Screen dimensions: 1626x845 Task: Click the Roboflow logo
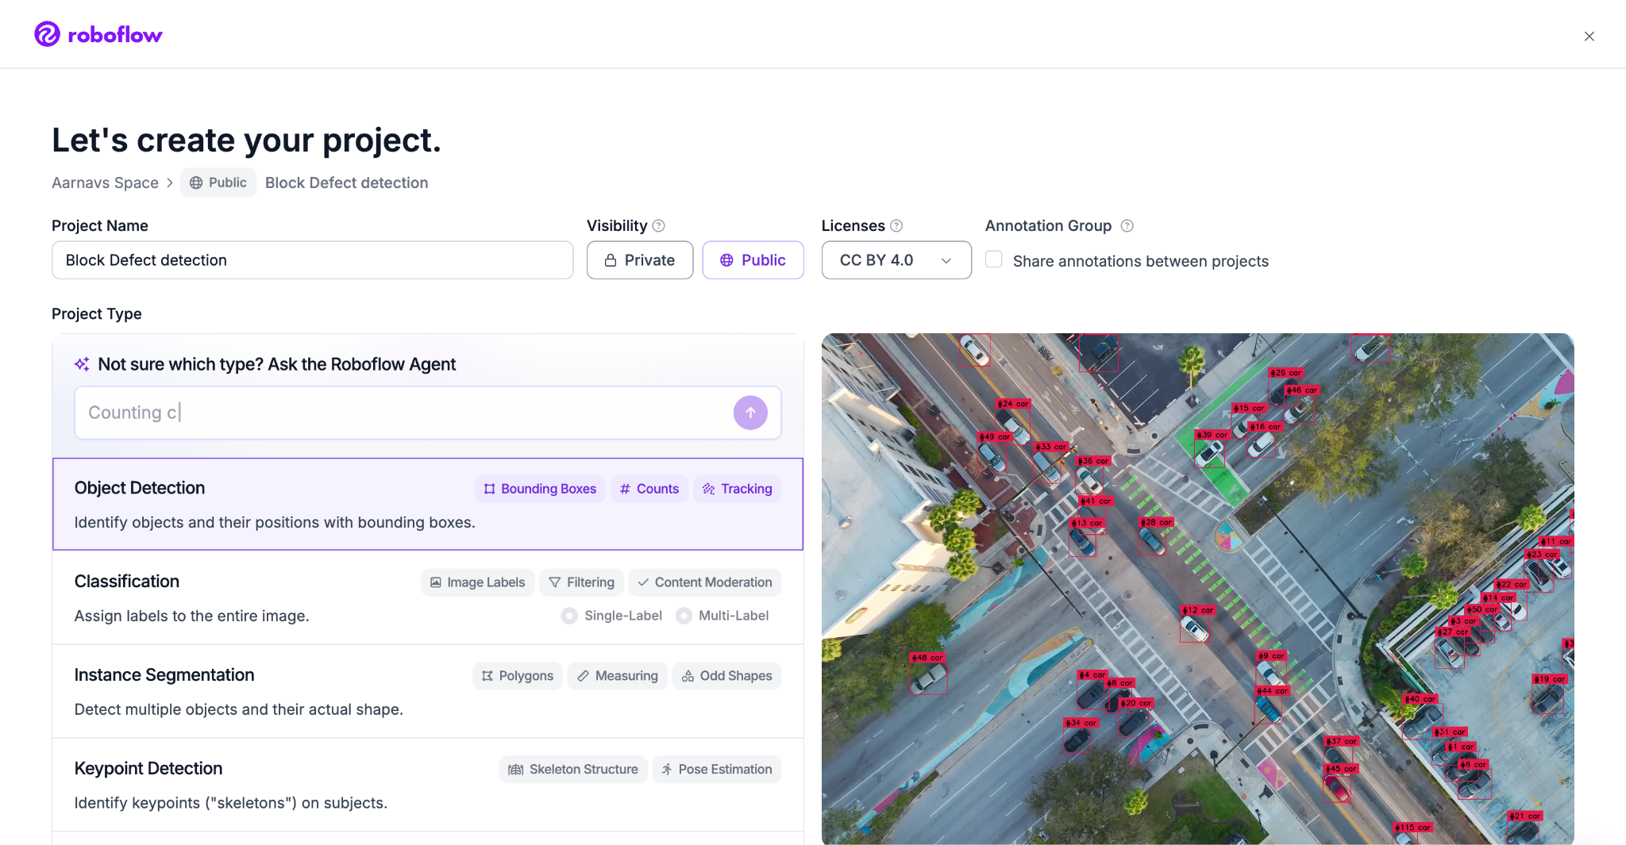[98, 34]
